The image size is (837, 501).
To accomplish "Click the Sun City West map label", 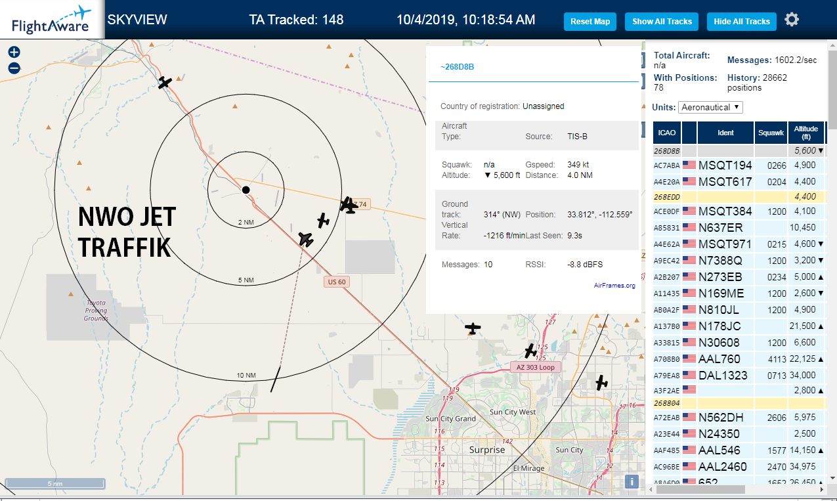I will [x=513, y=412].
